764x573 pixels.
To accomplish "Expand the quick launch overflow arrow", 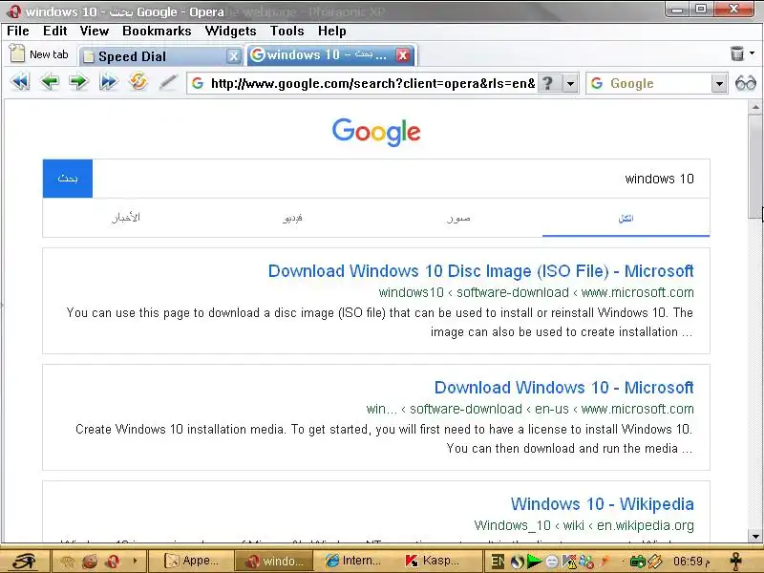I will [135, 561].
